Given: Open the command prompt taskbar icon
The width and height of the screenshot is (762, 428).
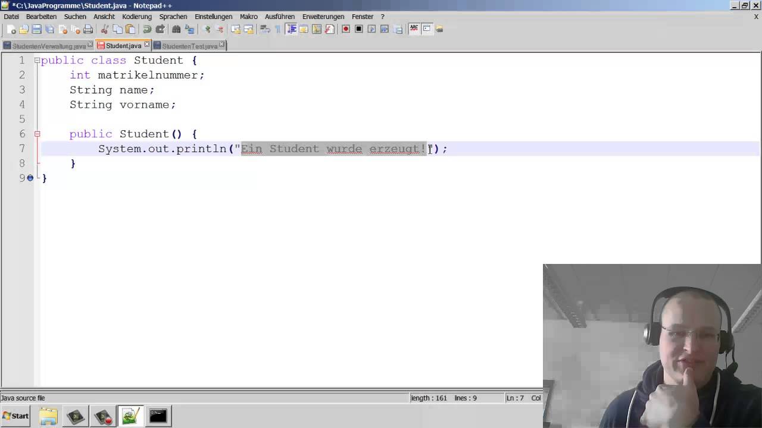Looking at the screenshot, I should [158, 416].
